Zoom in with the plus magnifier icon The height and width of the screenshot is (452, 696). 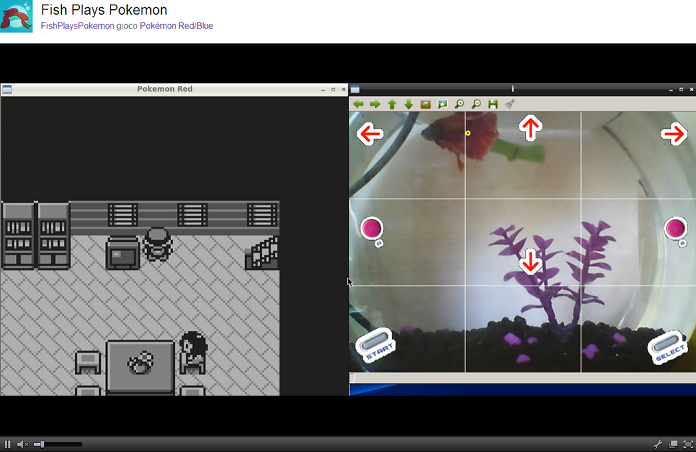(459, 104)
